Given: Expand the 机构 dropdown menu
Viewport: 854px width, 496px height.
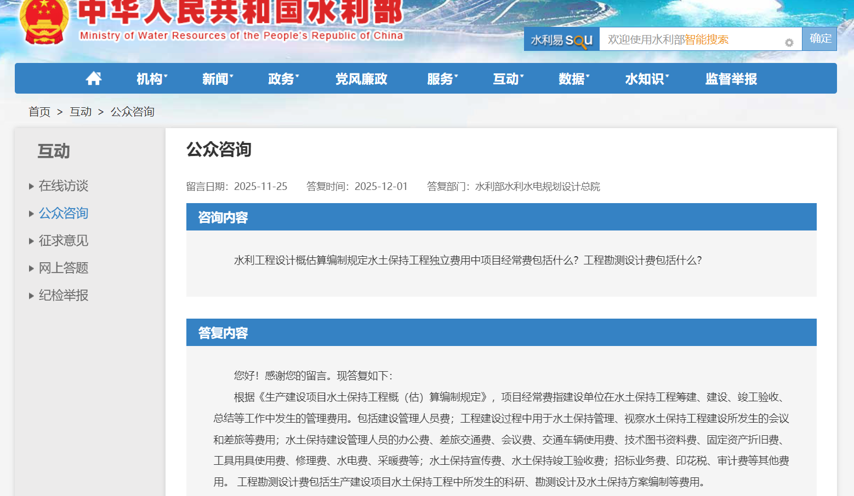Looking at the screenshot, I should (151, 79).
